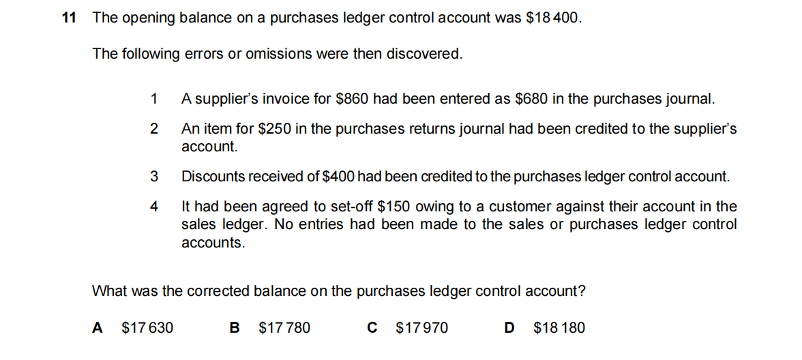Click the question number 11
The width and height of the screenshot is (802, 360).
[68, 18]
